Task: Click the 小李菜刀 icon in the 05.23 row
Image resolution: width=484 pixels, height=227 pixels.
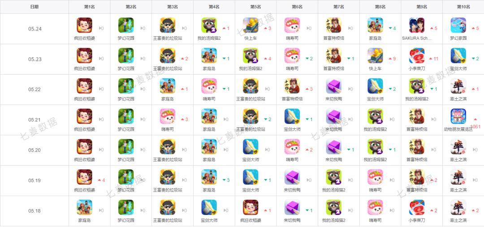Action: [x=417, y=56]
